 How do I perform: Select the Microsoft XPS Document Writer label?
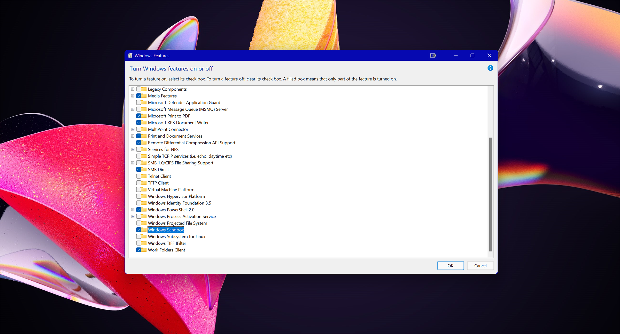(x=178, y=123)
